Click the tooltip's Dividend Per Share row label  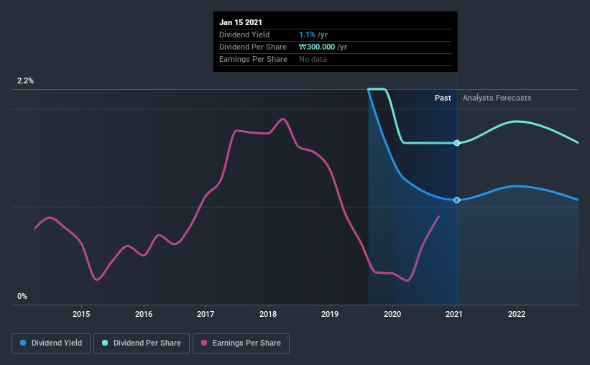click(x=253, y=47)
